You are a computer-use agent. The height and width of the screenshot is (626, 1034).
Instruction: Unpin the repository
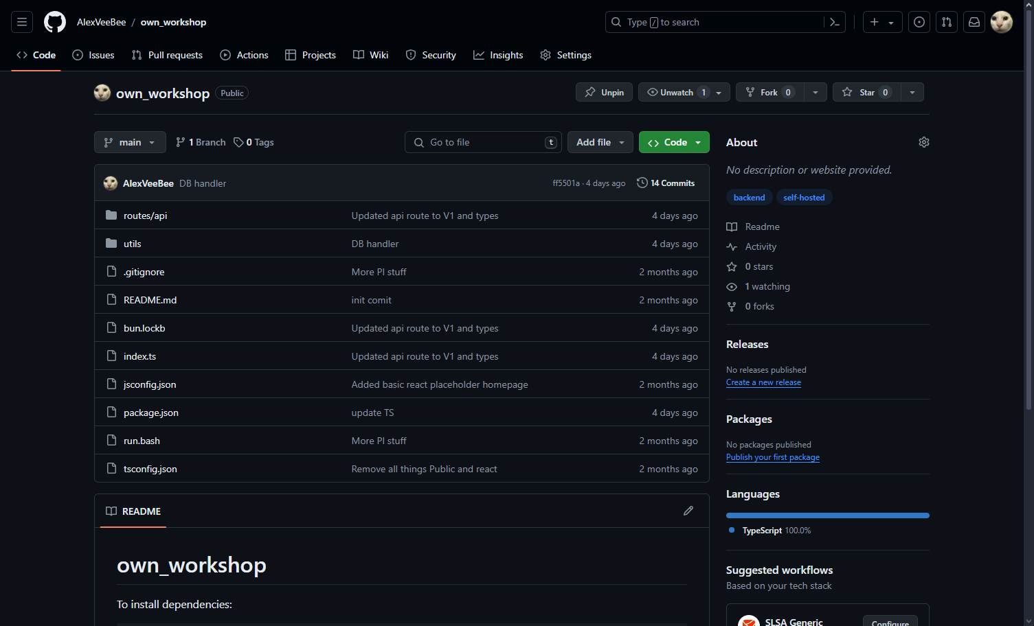pos(604,92)
